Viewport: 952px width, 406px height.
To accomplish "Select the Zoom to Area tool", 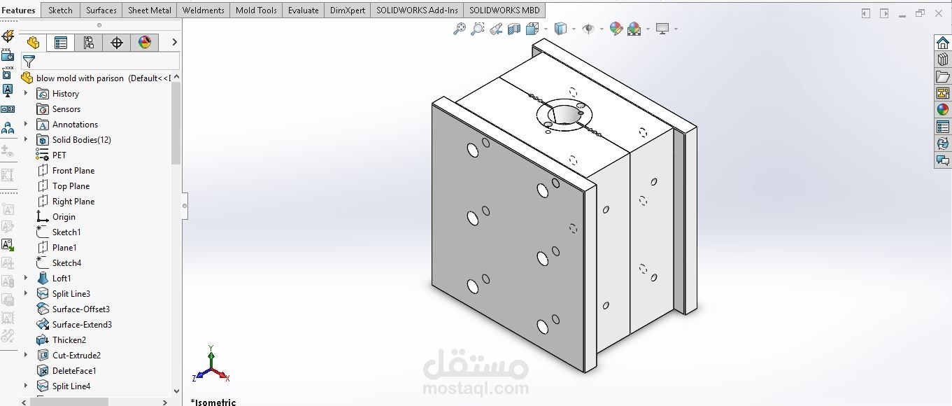I will (x=478, y=29).
